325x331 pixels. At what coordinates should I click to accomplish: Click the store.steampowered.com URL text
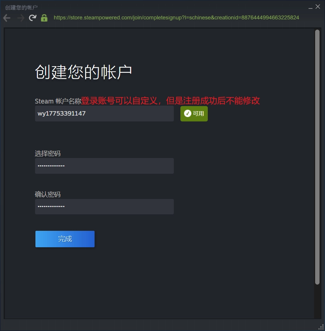point(176,18)
